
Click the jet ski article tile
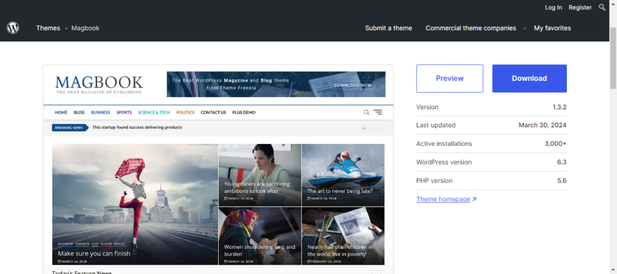tap(343, 175)
